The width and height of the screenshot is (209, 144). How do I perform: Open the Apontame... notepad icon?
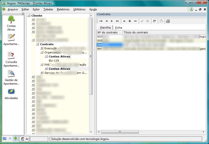tap(11, 40)
